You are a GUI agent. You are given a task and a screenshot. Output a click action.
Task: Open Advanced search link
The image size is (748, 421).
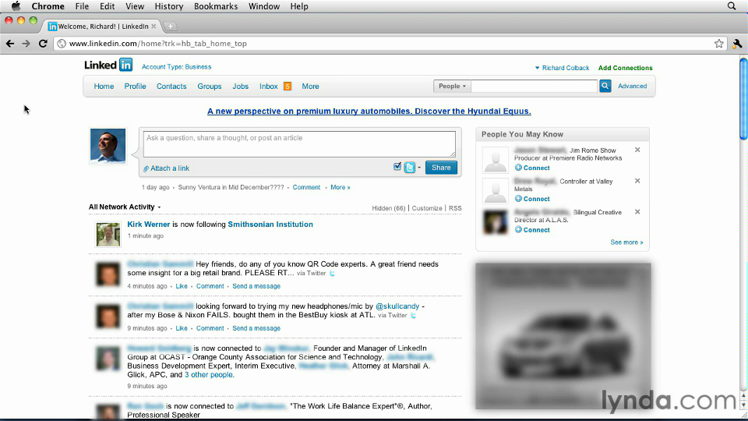pyautogui.click(x=632, y=86)
